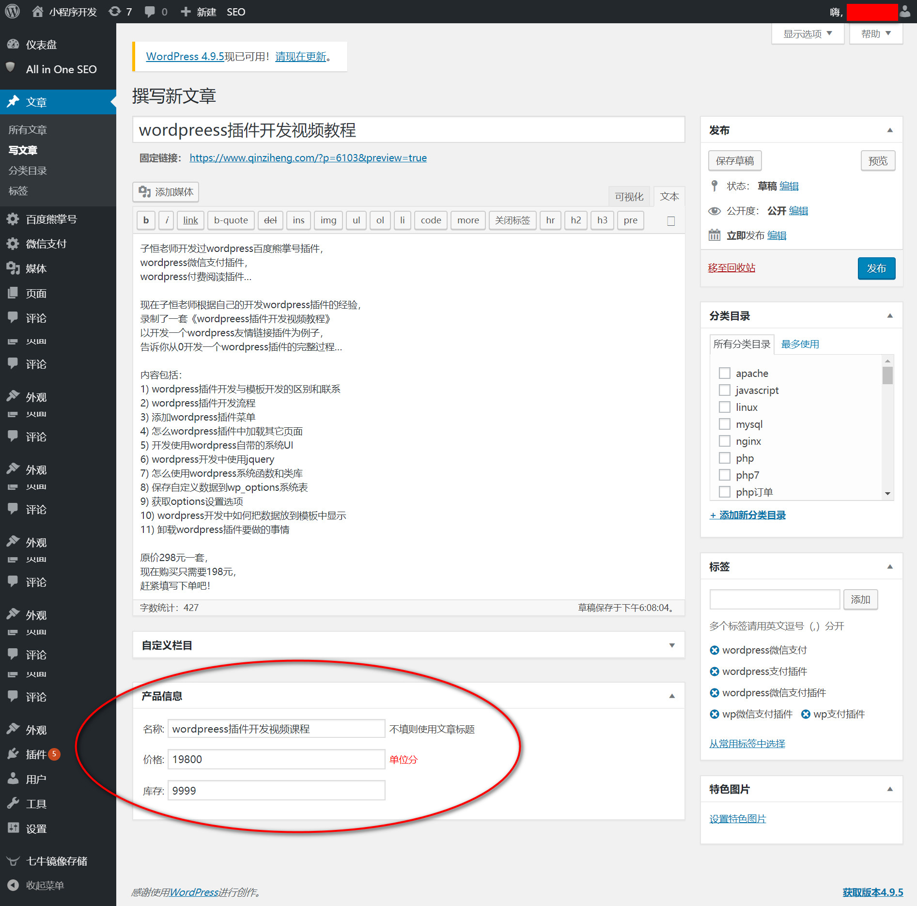Expand the 自定义栏目 panel
This screenshot has height=906, width=917.
[x=672, y=645]
